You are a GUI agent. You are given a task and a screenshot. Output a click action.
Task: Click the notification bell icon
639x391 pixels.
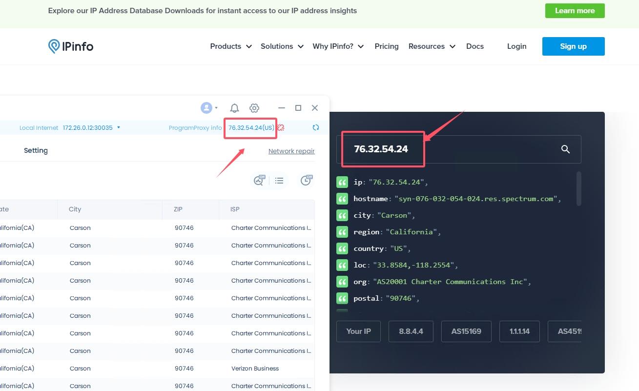(x=234, y=108)
